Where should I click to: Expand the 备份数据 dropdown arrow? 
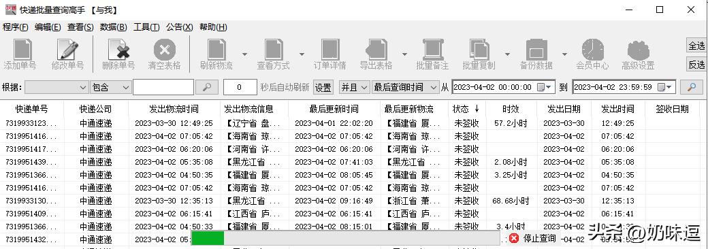click(x=564, y=54)
